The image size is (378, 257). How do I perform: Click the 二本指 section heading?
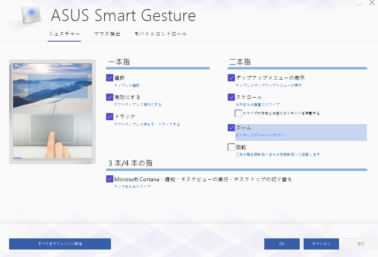click(x=240, y=62)
